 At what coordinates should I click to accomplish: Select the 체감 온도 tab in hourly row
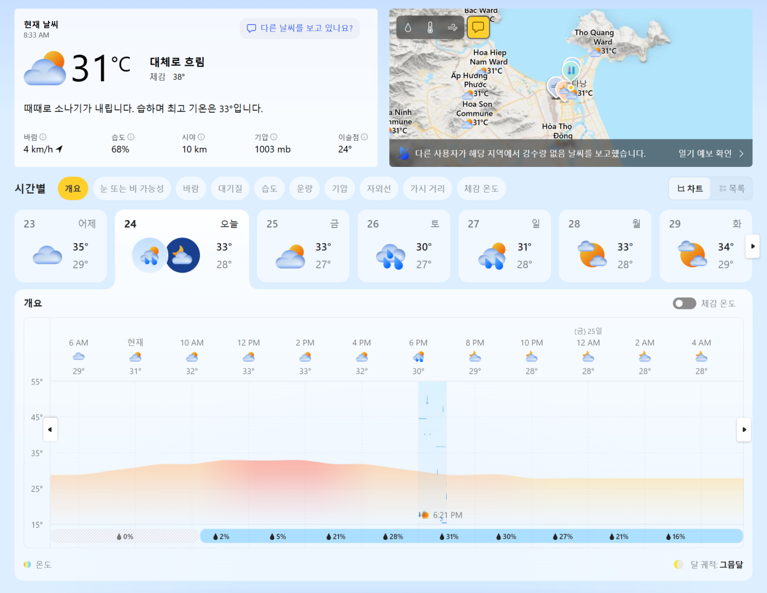(x=482, y=189)
